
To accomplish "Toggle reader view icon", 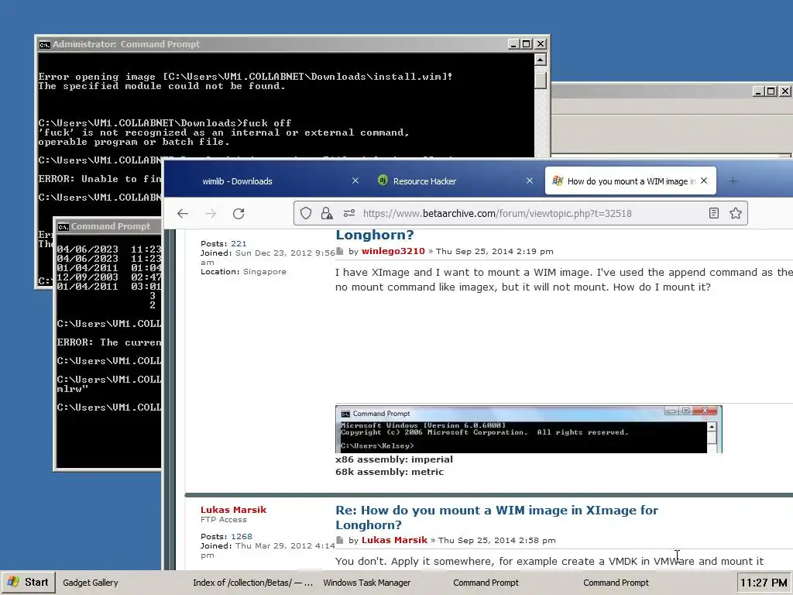I will pos(713,214).
